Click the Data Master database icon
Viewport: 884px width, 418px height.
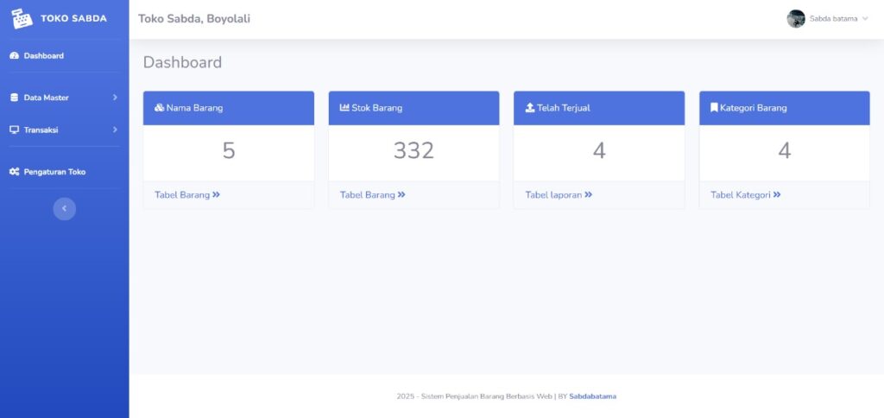tap(14, 98)
